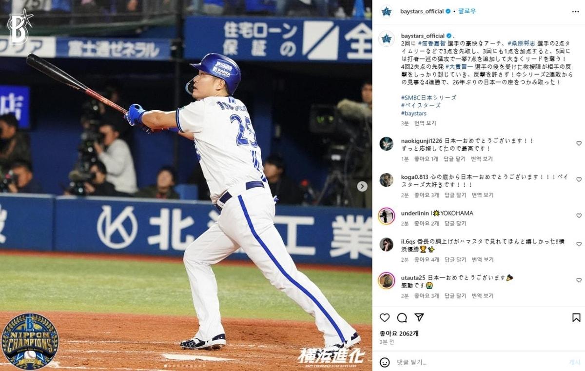
Task: Go to next photo with arrow
Action: (362, 186)
